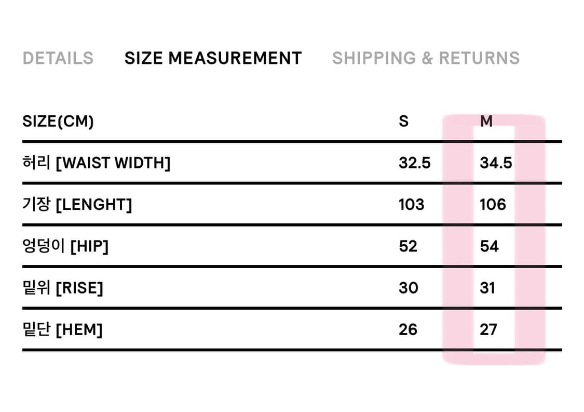Select the S column header
This screenshot has width=584, height=412.
[403, 121]
